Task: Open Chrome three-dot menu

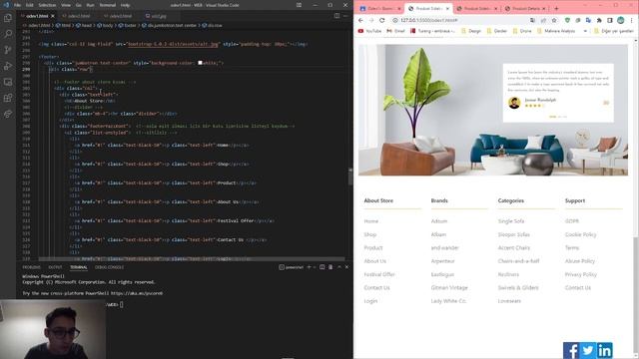Action: [x=632, y=20]
